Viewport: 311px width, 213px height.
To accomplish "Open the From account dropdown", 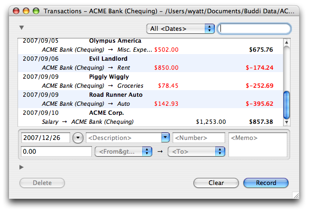I will [x=123, y=152].
